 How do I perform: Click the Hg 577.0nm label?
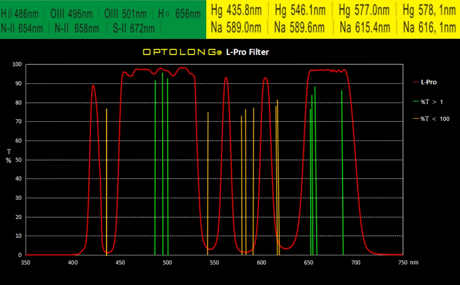click(x=364, y=10)
